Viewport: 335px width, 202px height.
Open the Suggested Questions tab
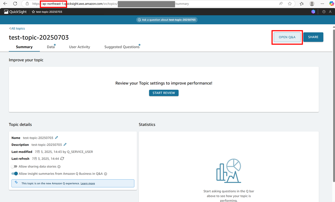tap(122, 47)
